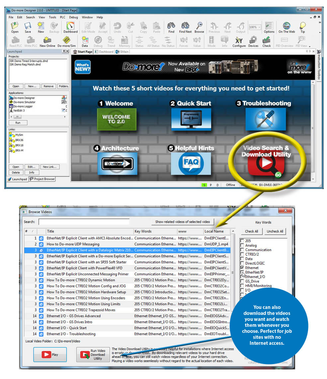Switch to the Dashboard tab
Viewport: 327px width, 379px height.
(x=104, y=52)
